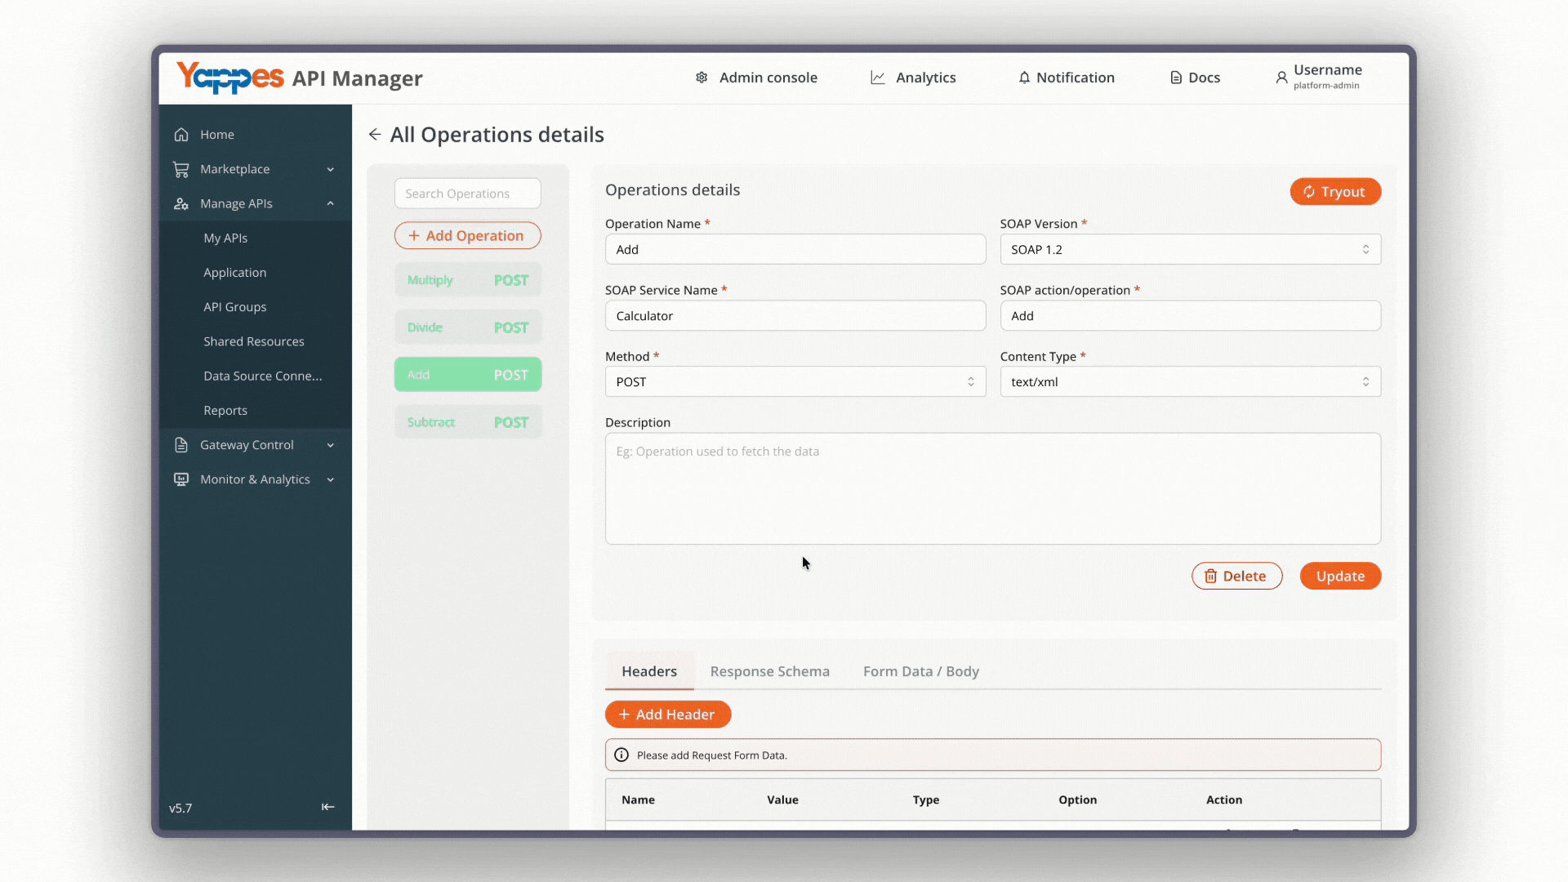Click the 'Type' column header
This screenshot has height=882, width=1568.
(925, 800)
